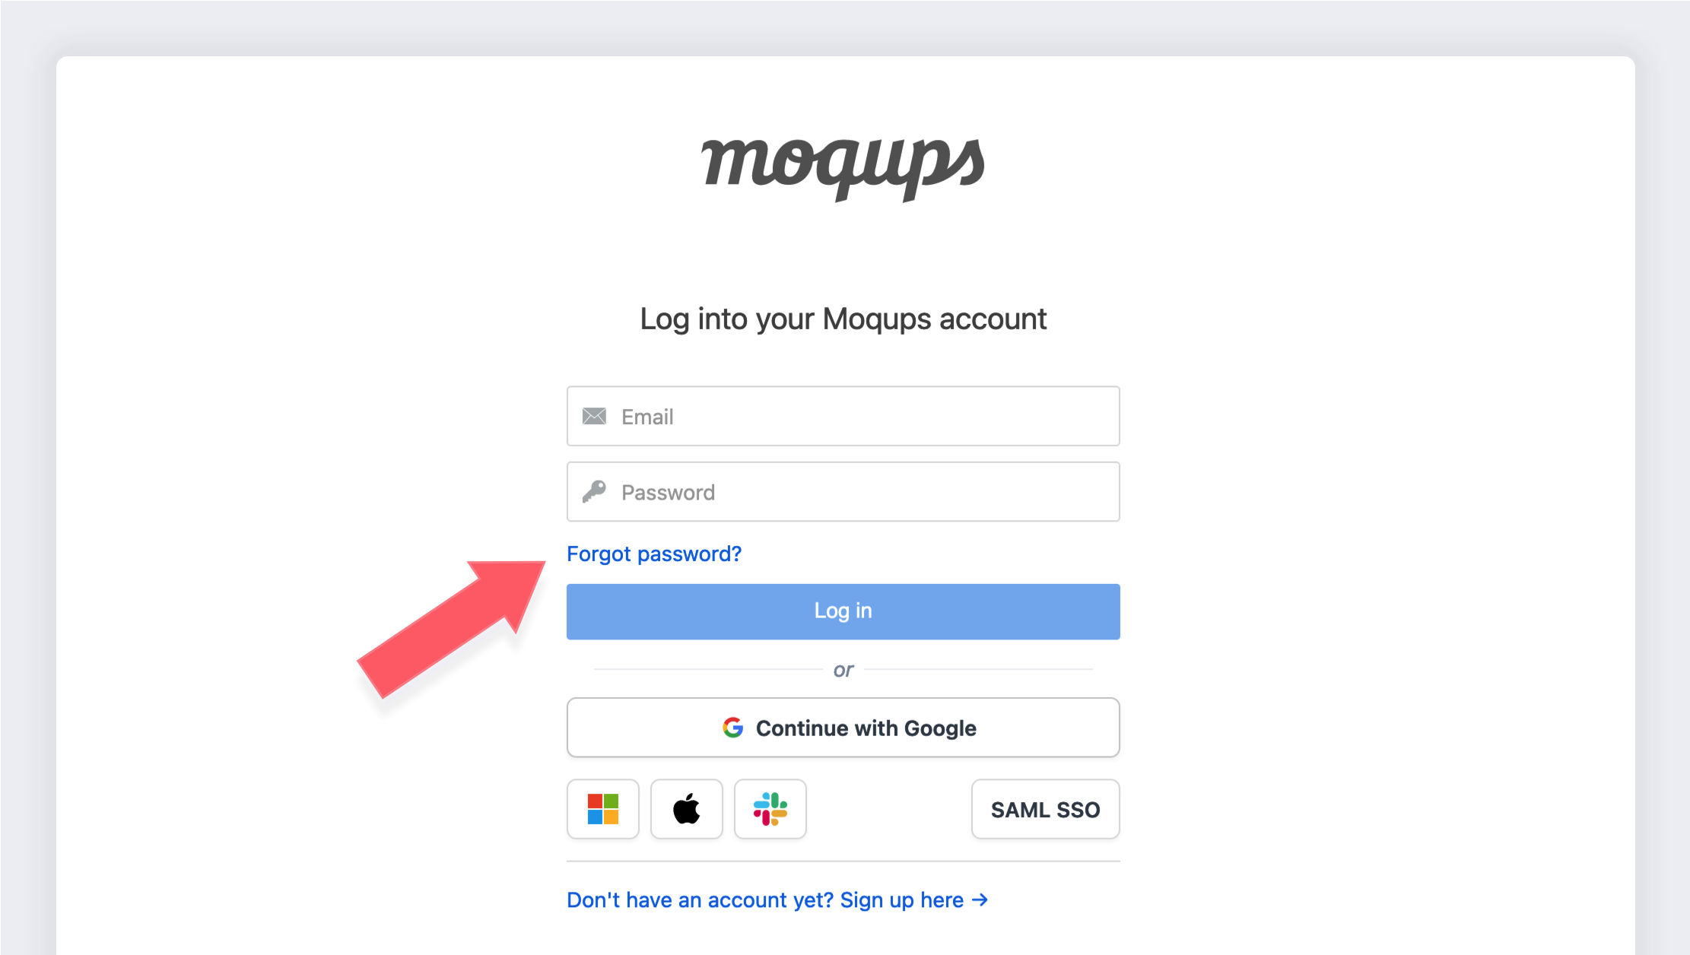Click the Password input field
The width and height of the screenshot is (1690, 955).
tap(843, 491)
